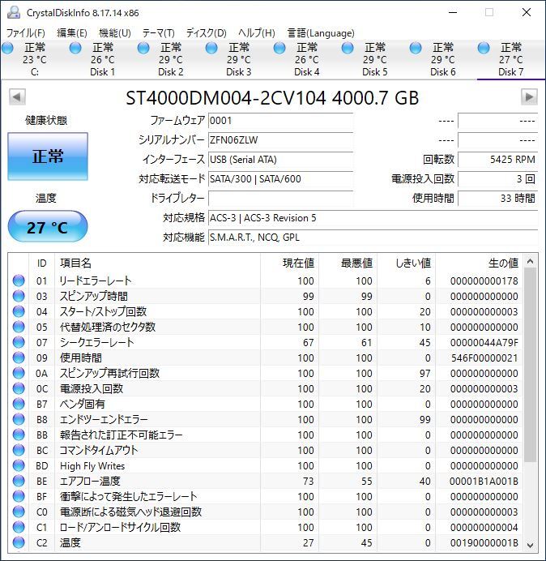
Task: Select the コマンドタイムアウト attribute row
Action: 266,450
